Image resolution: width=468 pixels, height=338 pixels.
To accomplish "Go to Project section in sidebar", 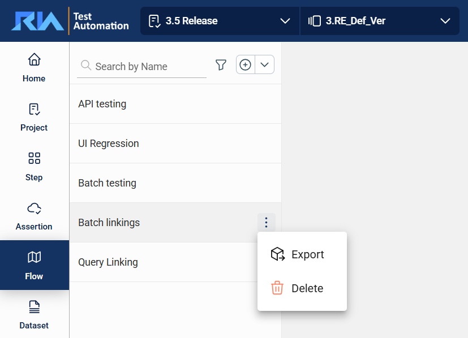I will click(34, 116).
